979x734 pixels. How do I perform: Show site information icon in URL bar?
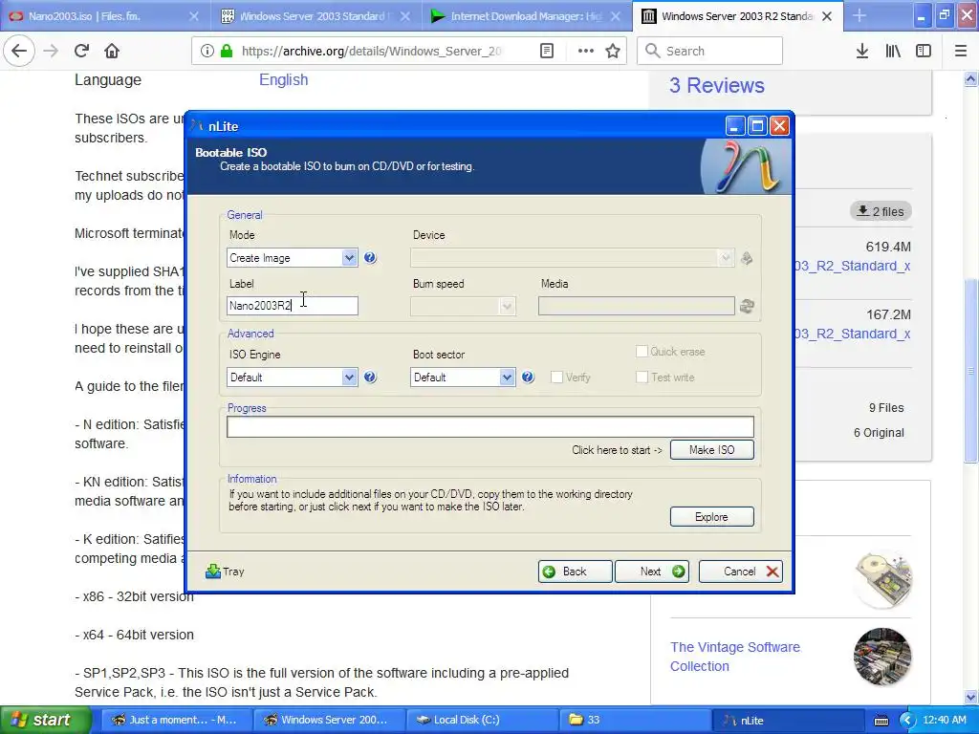(207, 51)
